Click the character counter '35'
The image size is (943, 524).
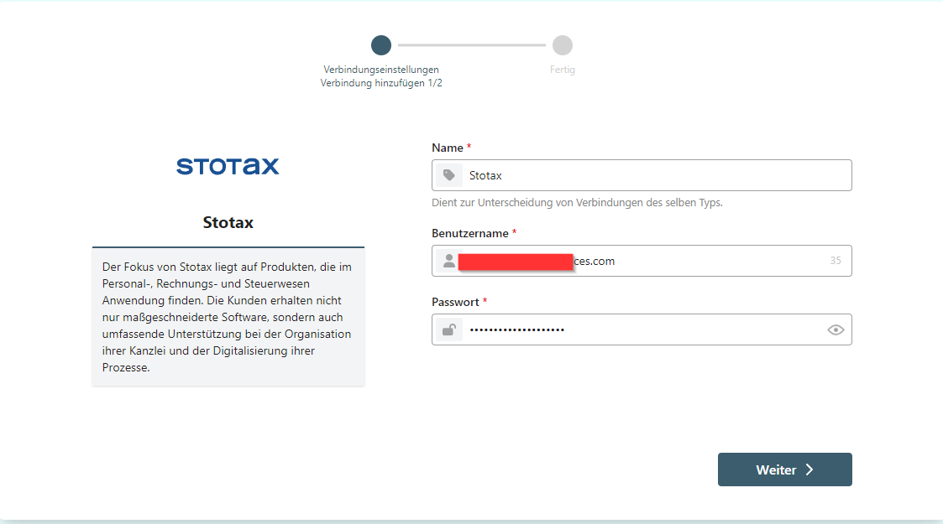[836, 261]
